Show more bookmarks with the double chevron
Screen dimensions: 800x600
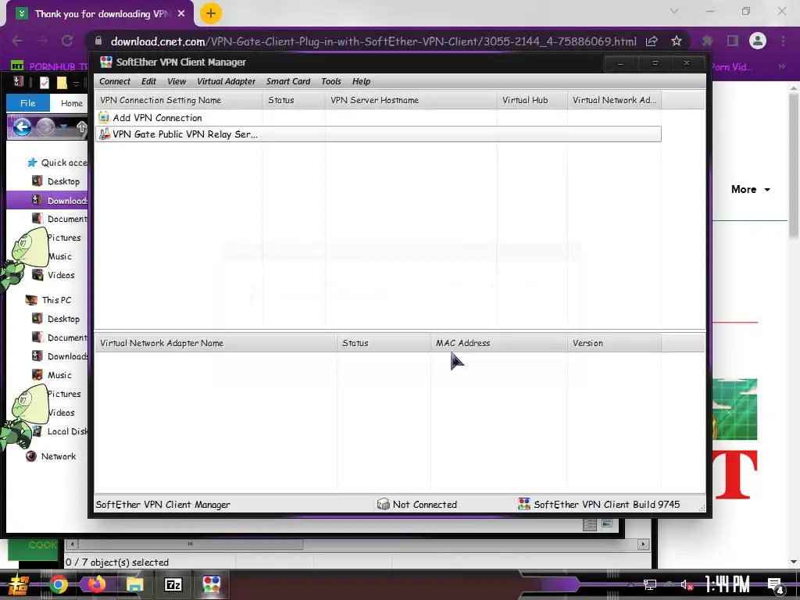pyautogui.click(x=781, y=66)
